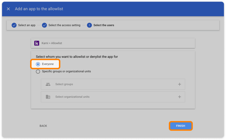Click the access setting checkmark icon
This screenshot has height=140, width=226.
[45, 25]
